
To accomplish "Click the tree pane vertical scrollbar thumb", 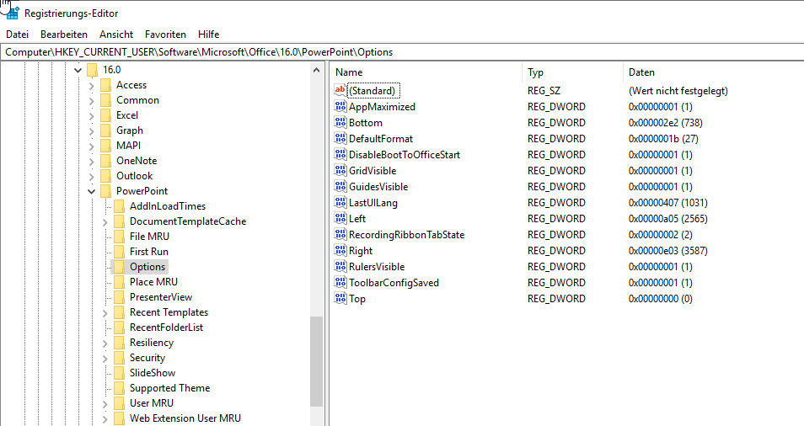I will coord(316,361).
